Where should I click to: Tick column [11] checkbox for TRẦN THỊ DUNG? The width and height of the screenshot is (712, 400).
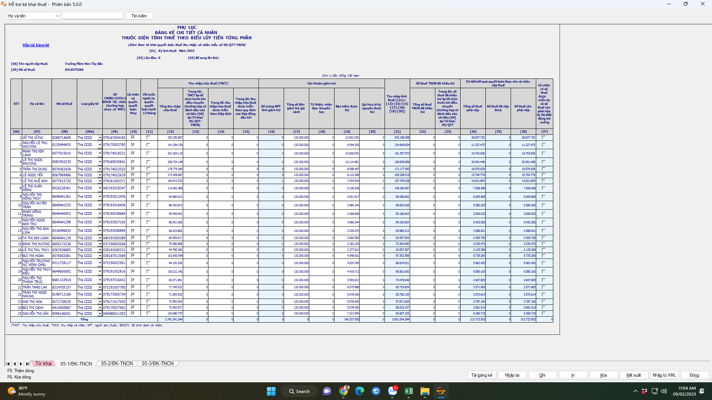(x=148, y=169)
